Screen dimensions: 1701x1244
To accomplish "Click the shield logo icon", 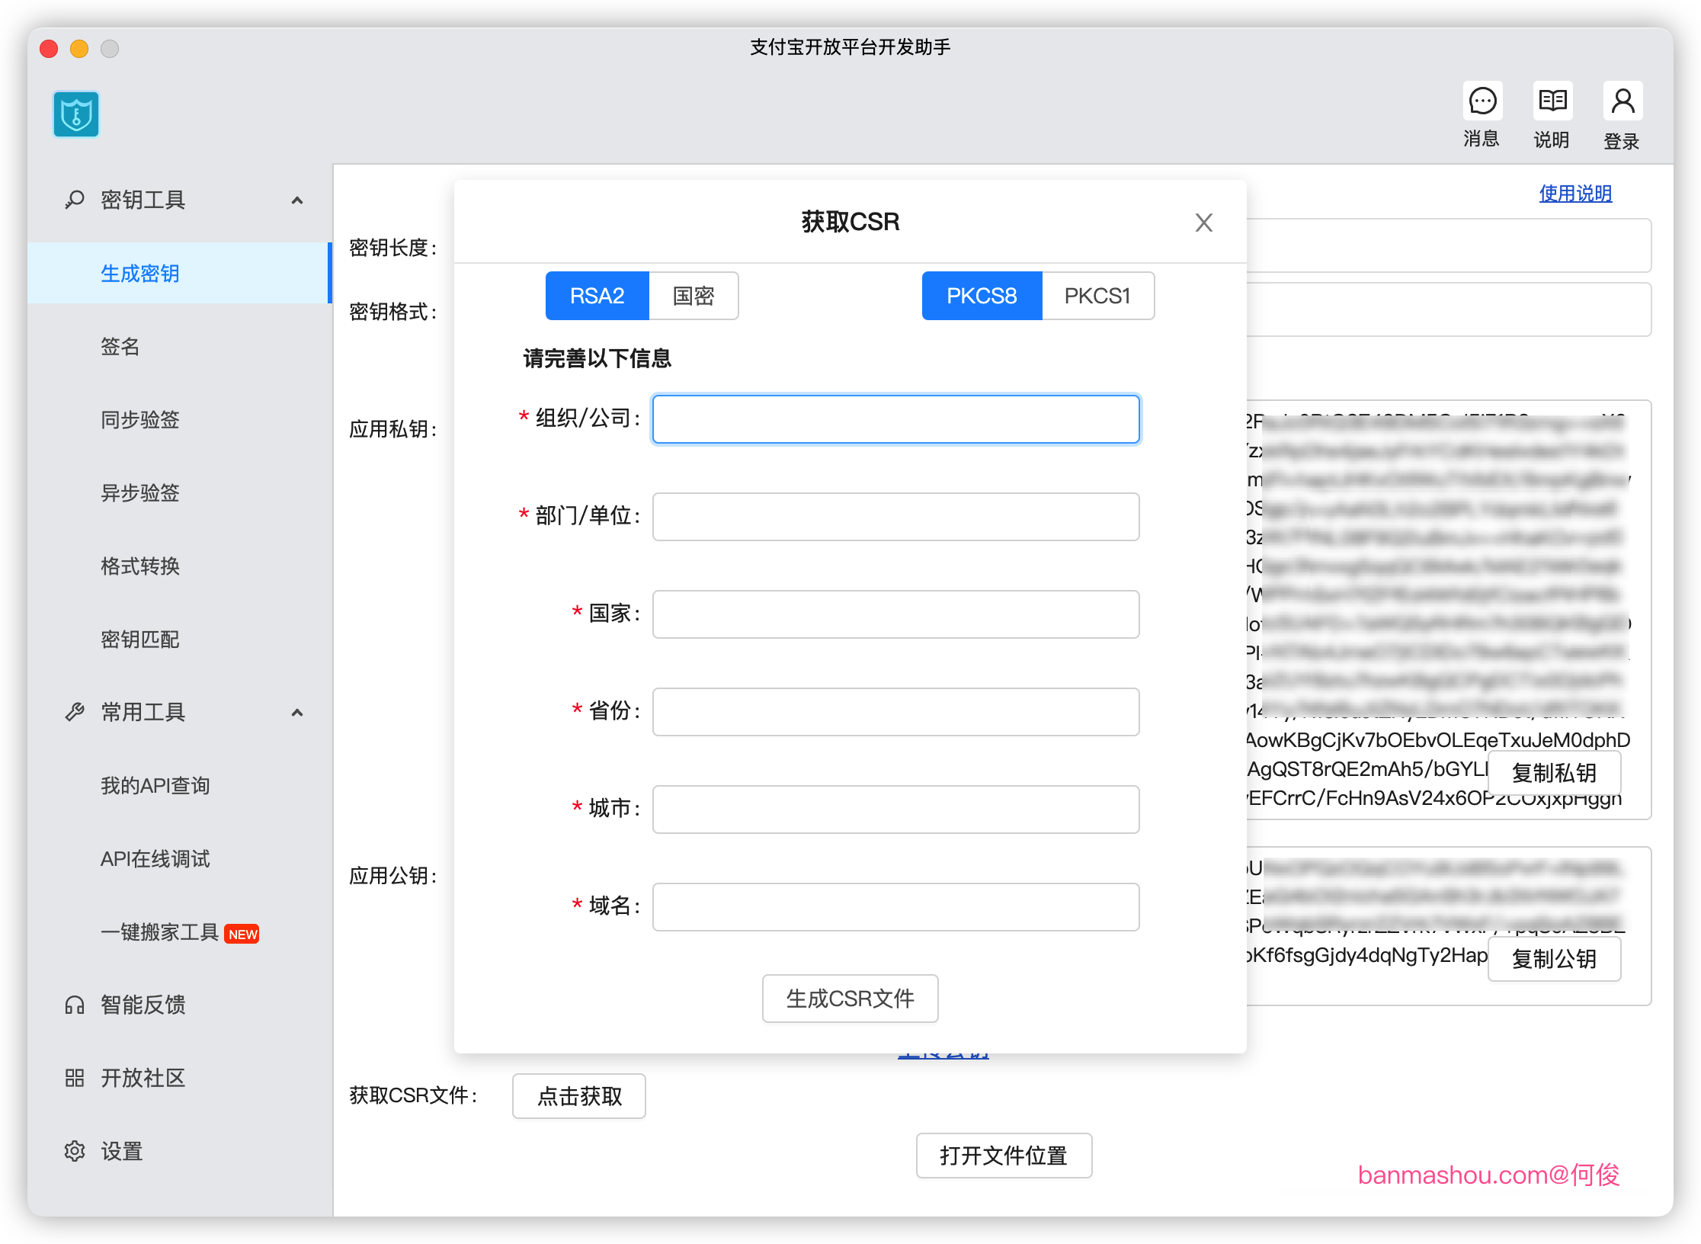I will pos(76,114).
